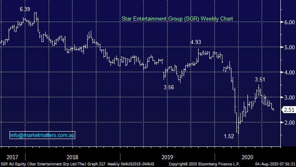Select the 1.52 low price label
296x167 pixels.
coord(229,136)
